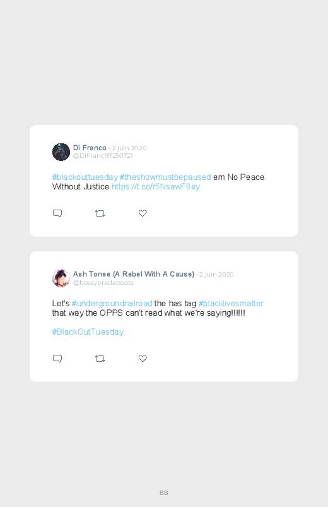The height and width of the screenshot is (507, 328).
Task: Open the #BlackOutTuesday hashtag in second tweet
Action: [x=88, y=331]
